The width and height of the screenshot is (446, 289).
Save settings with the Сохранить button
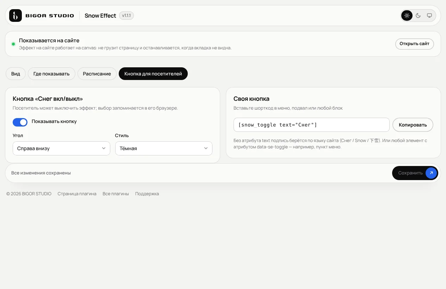pos(415,173)
